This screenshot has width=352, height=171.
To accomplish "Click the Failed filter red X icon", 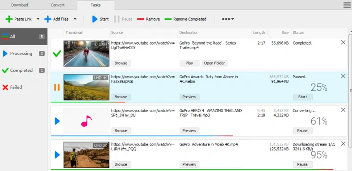I will [x=5, y=88].
